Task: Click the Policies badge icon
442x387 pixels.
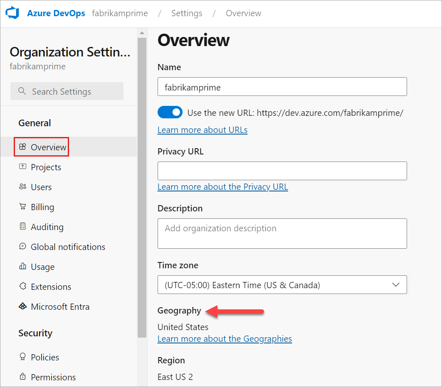Action: [22, 357]
